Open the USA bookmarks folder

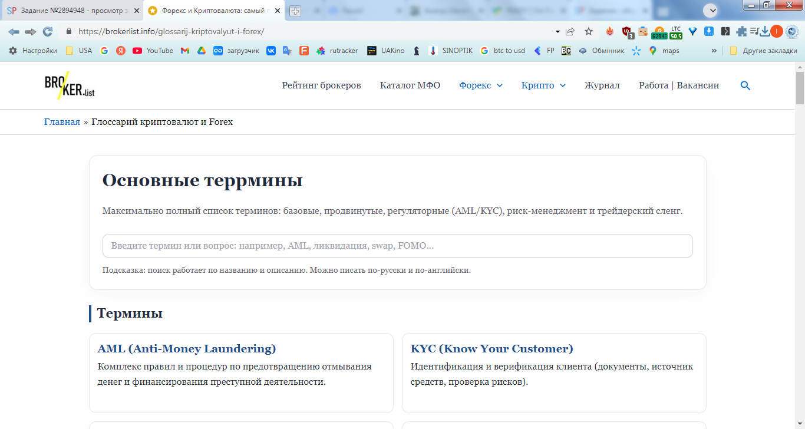click(79, 51)
